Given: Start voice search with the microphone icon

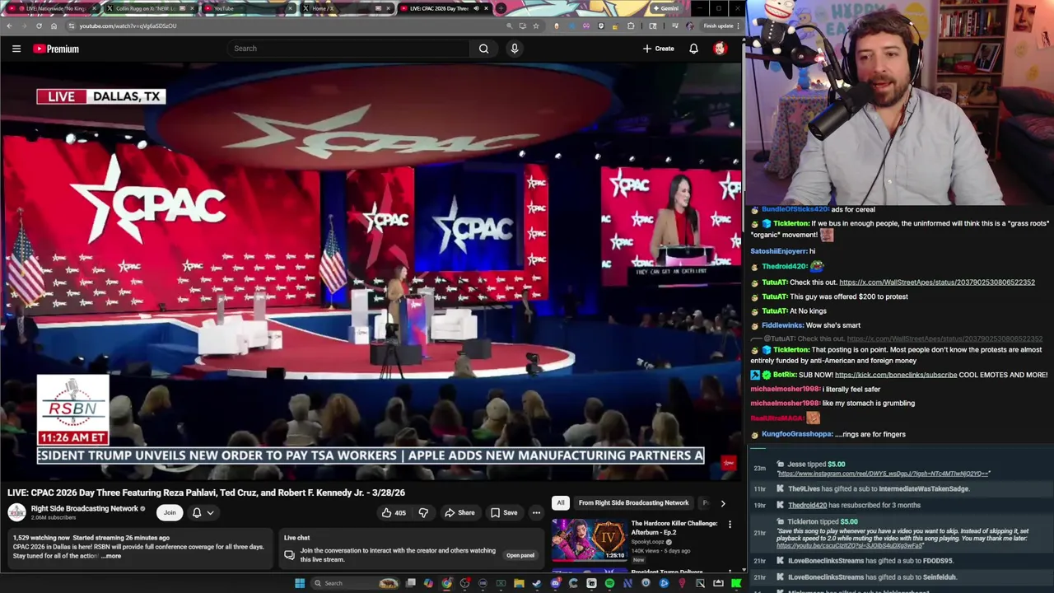Looking at the screenshot, I should (515, 49).
